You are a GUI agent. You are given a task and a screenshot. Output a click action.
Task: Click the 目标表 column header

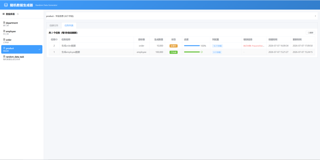point(142,40)
